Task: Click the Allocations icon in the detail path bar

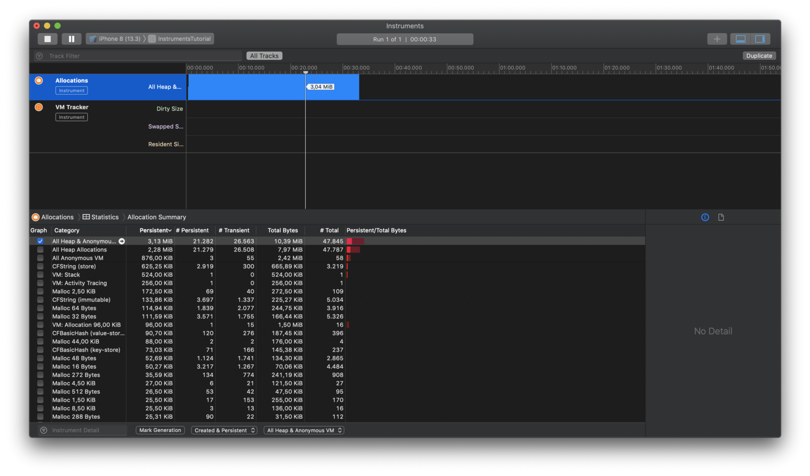Action: tap(35, 217)
